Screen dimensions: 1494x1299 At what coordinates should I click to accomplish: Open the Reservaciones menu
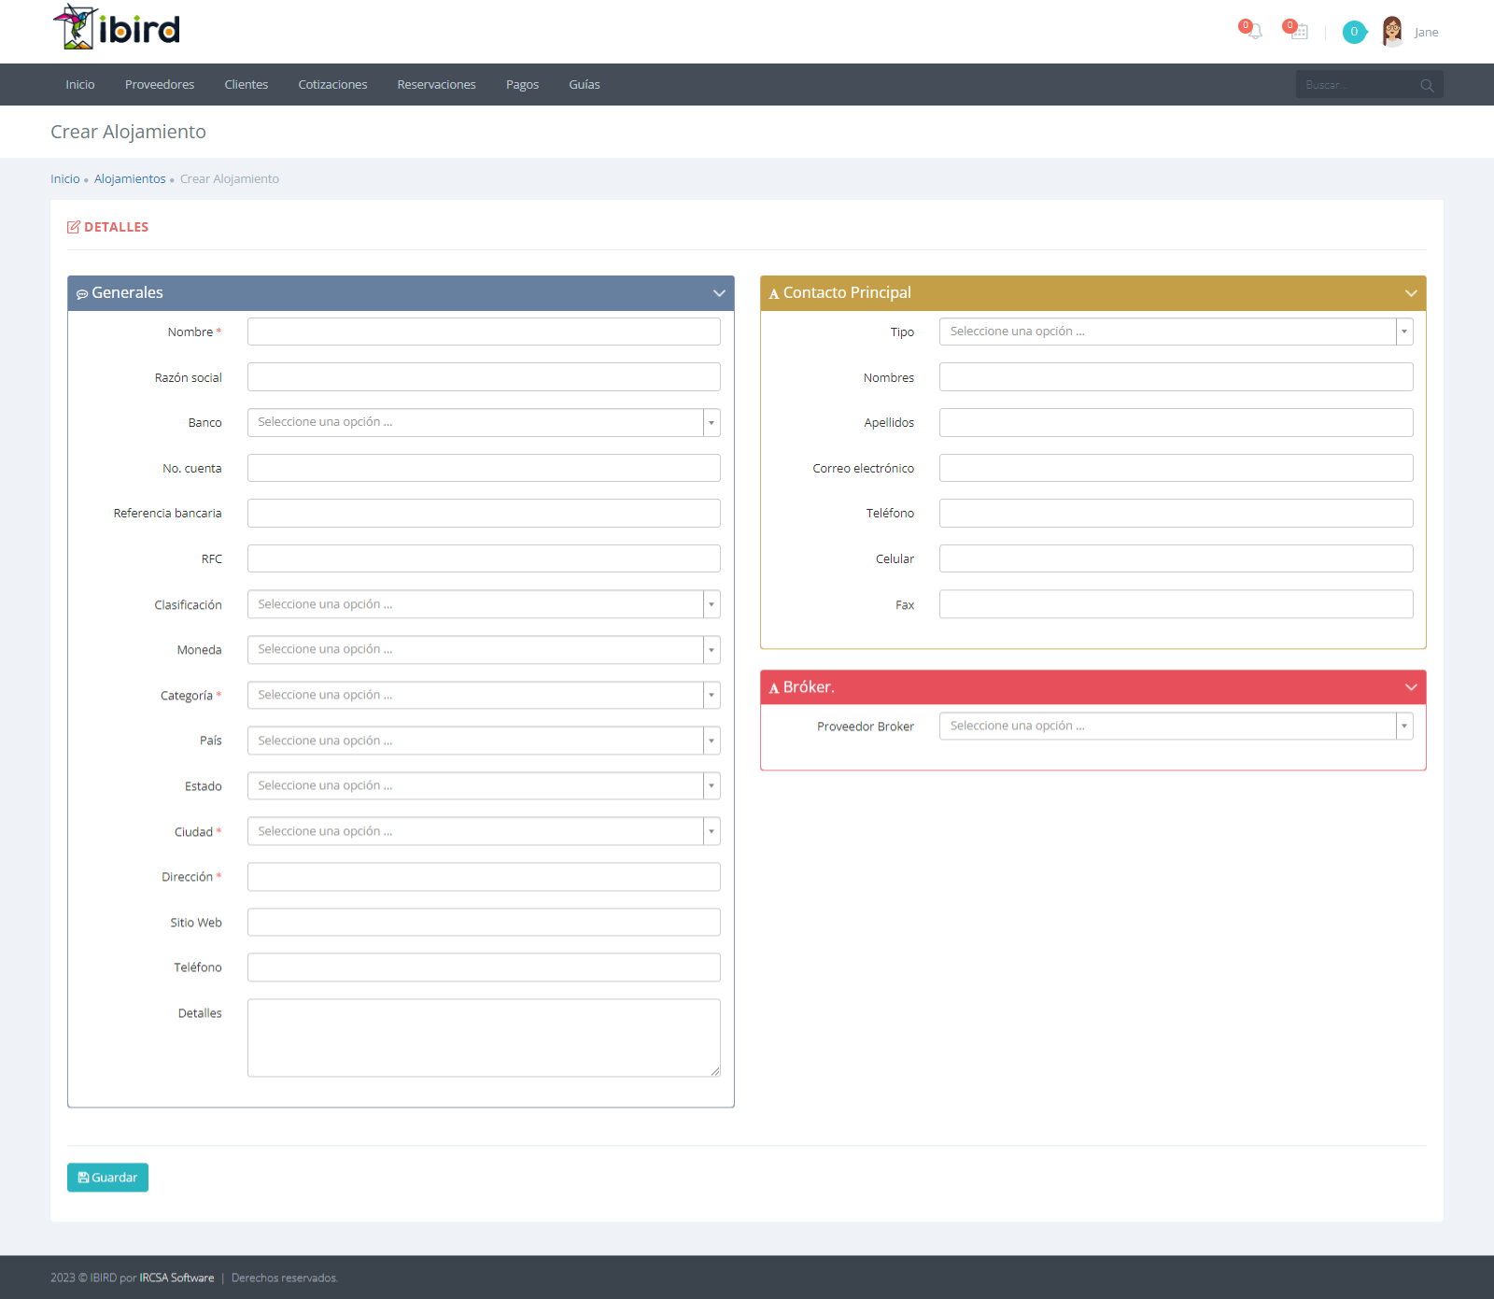coord(437,84)
